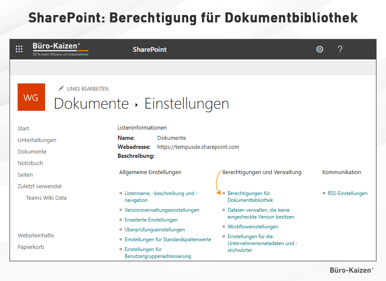386x281 pixels.
Task: Click the orange WG site logo
Action: tap(31, 97)
